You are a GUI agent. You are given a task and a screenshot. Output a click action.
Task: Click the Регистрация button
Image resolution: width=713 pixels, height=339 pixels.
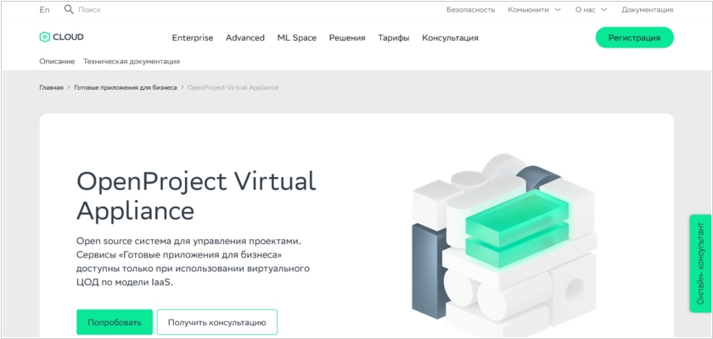tap(634, 37)
